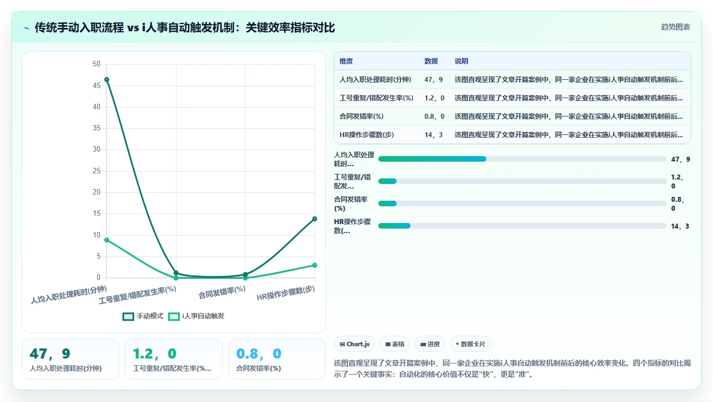Click the description paragraph below the tags
This screenshot has height=402, width=713.
tap(512, 369)
